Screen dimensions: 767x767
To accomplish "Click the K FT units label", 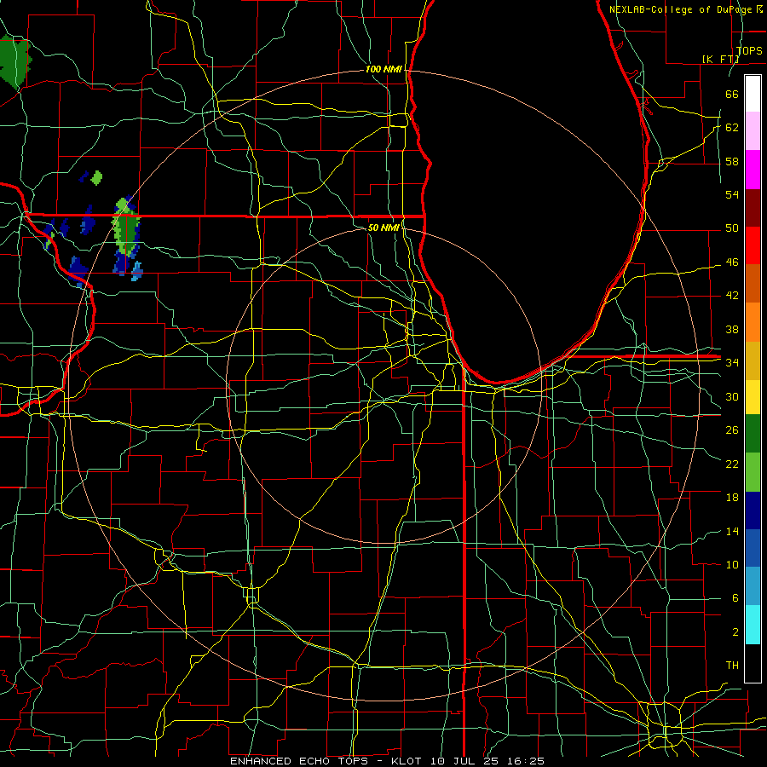I will pos(720,59).
